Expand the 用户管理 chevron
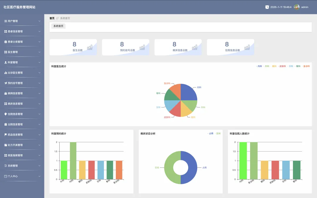This screenshot has height=198, width=317. [39, 21]
